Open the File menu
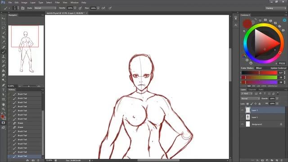 [x=10, y=3]
